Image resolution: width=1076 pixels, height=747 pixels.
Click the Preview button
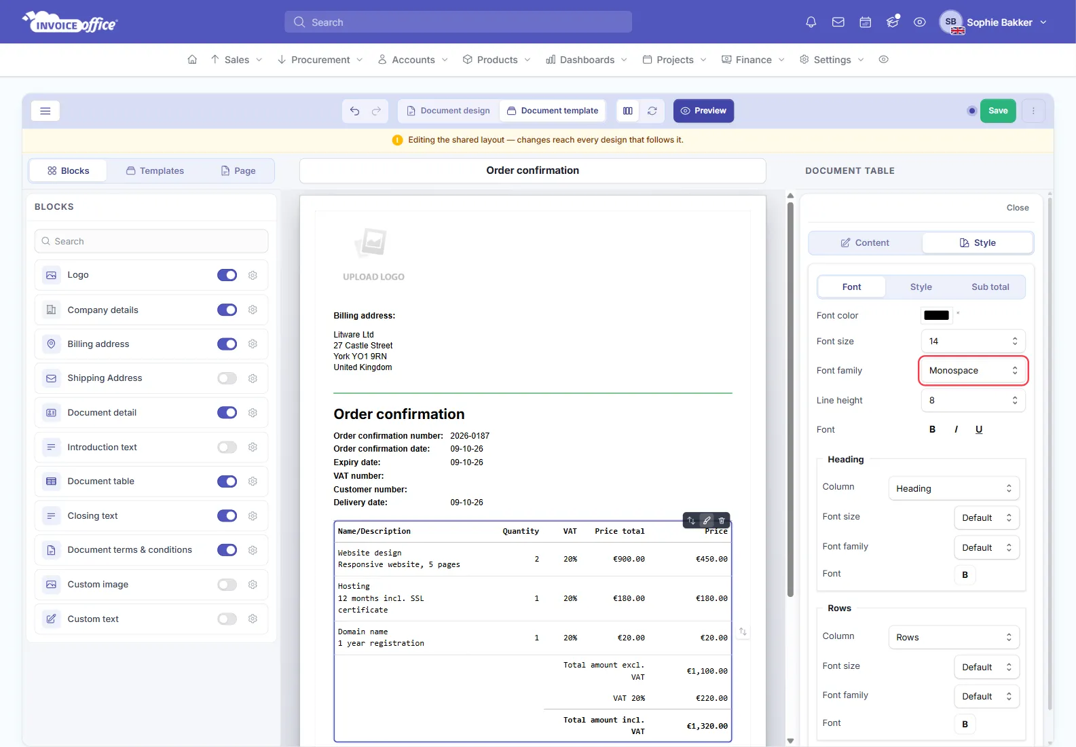pos(703,111)
